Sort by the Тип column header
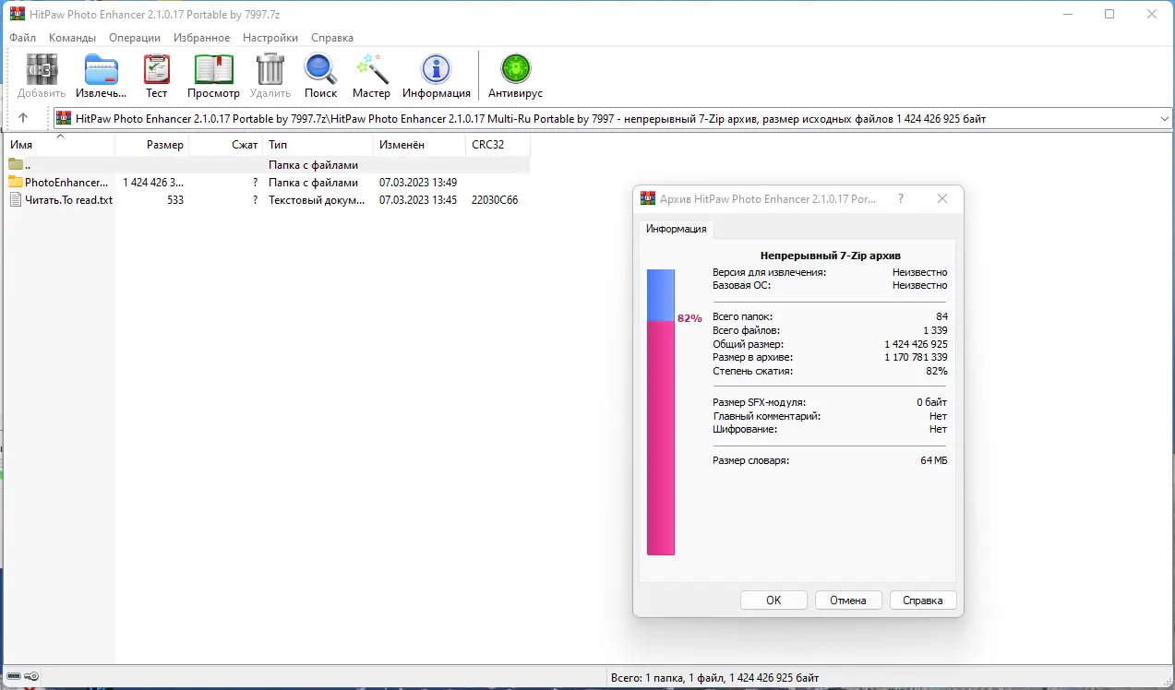The height and width of the screenshot is (690, 1175). (318, 145)
